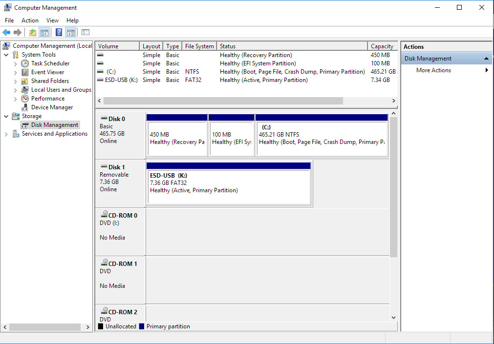Viewport: 494px width, 344px height.
Task: Click the Event Viewer icon
Action: [25, 72]
